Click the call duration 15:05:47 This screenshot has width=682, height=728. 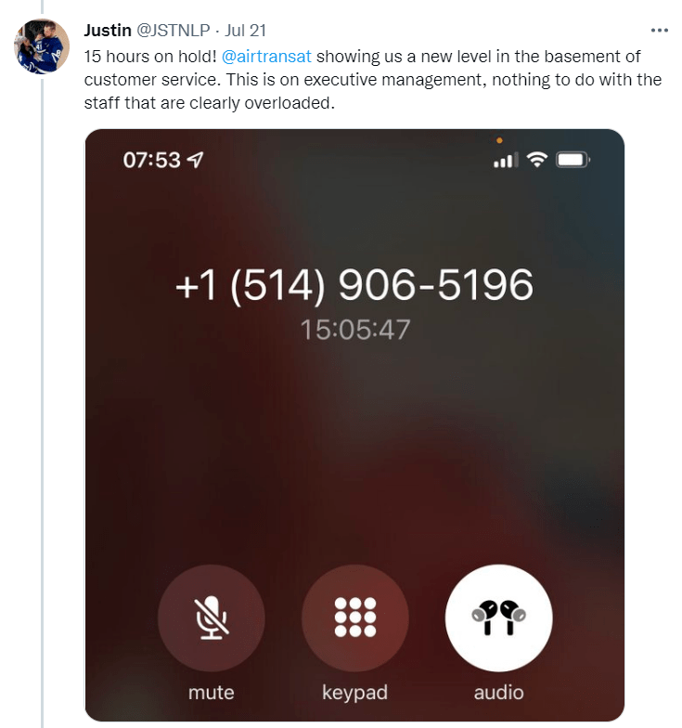click(x=355, y=330)
